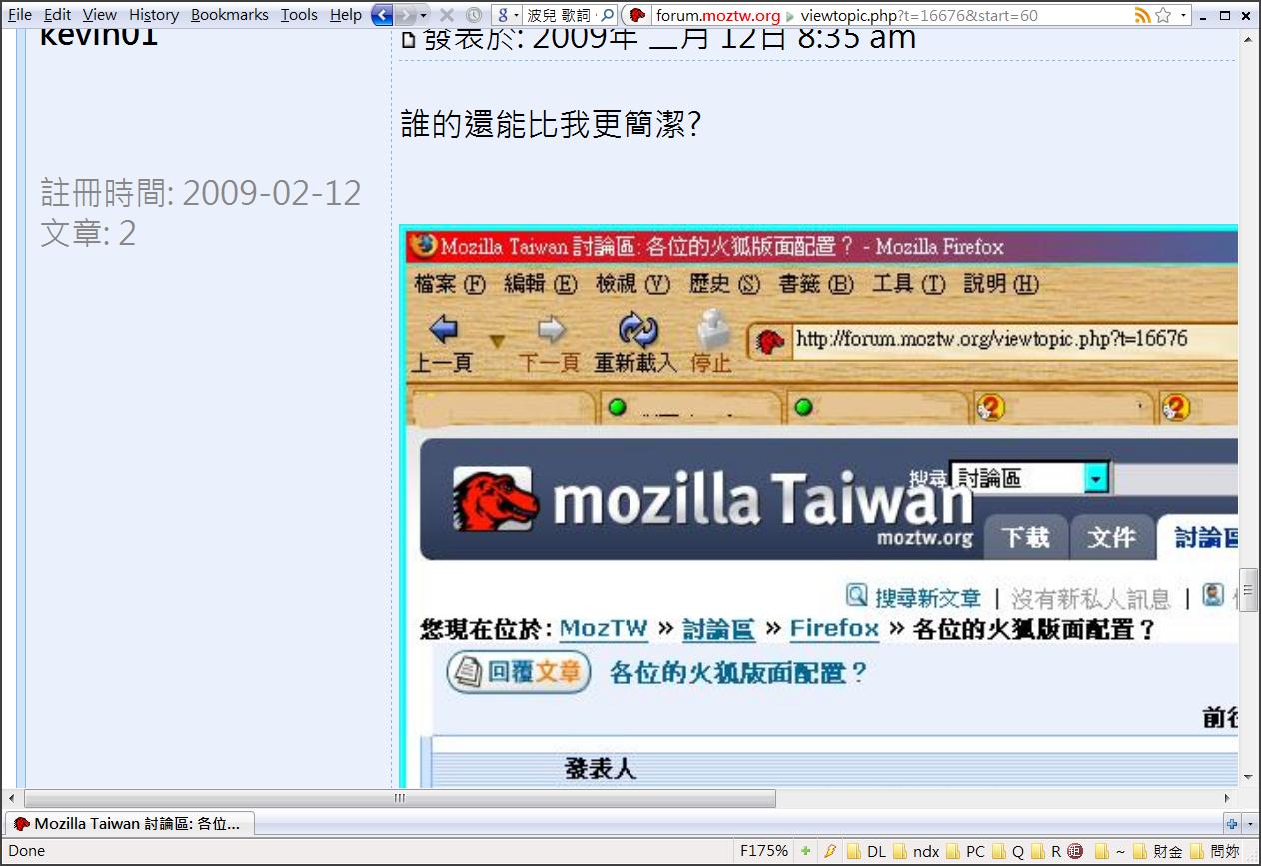1261x866 pixels.
Task: Bookmark this page with the star icon
Action: 1163,15
